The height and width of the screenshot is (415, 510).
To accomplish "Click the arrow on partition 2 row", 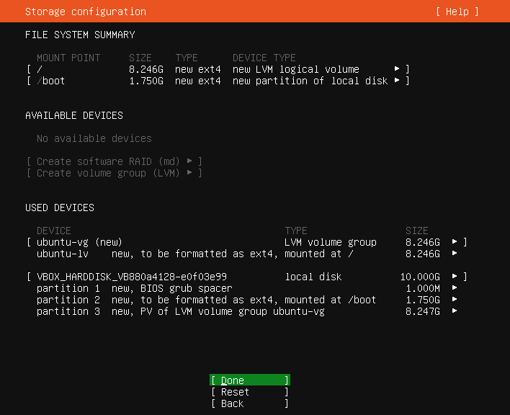I will point(455,300).
